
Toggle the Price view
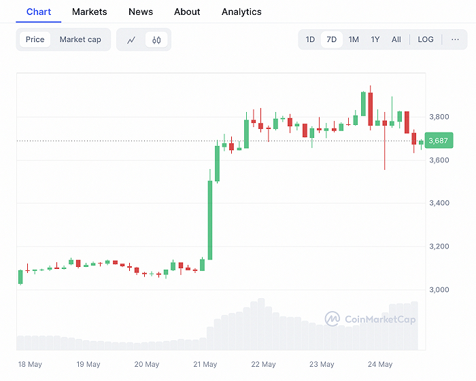coord(35,39)
